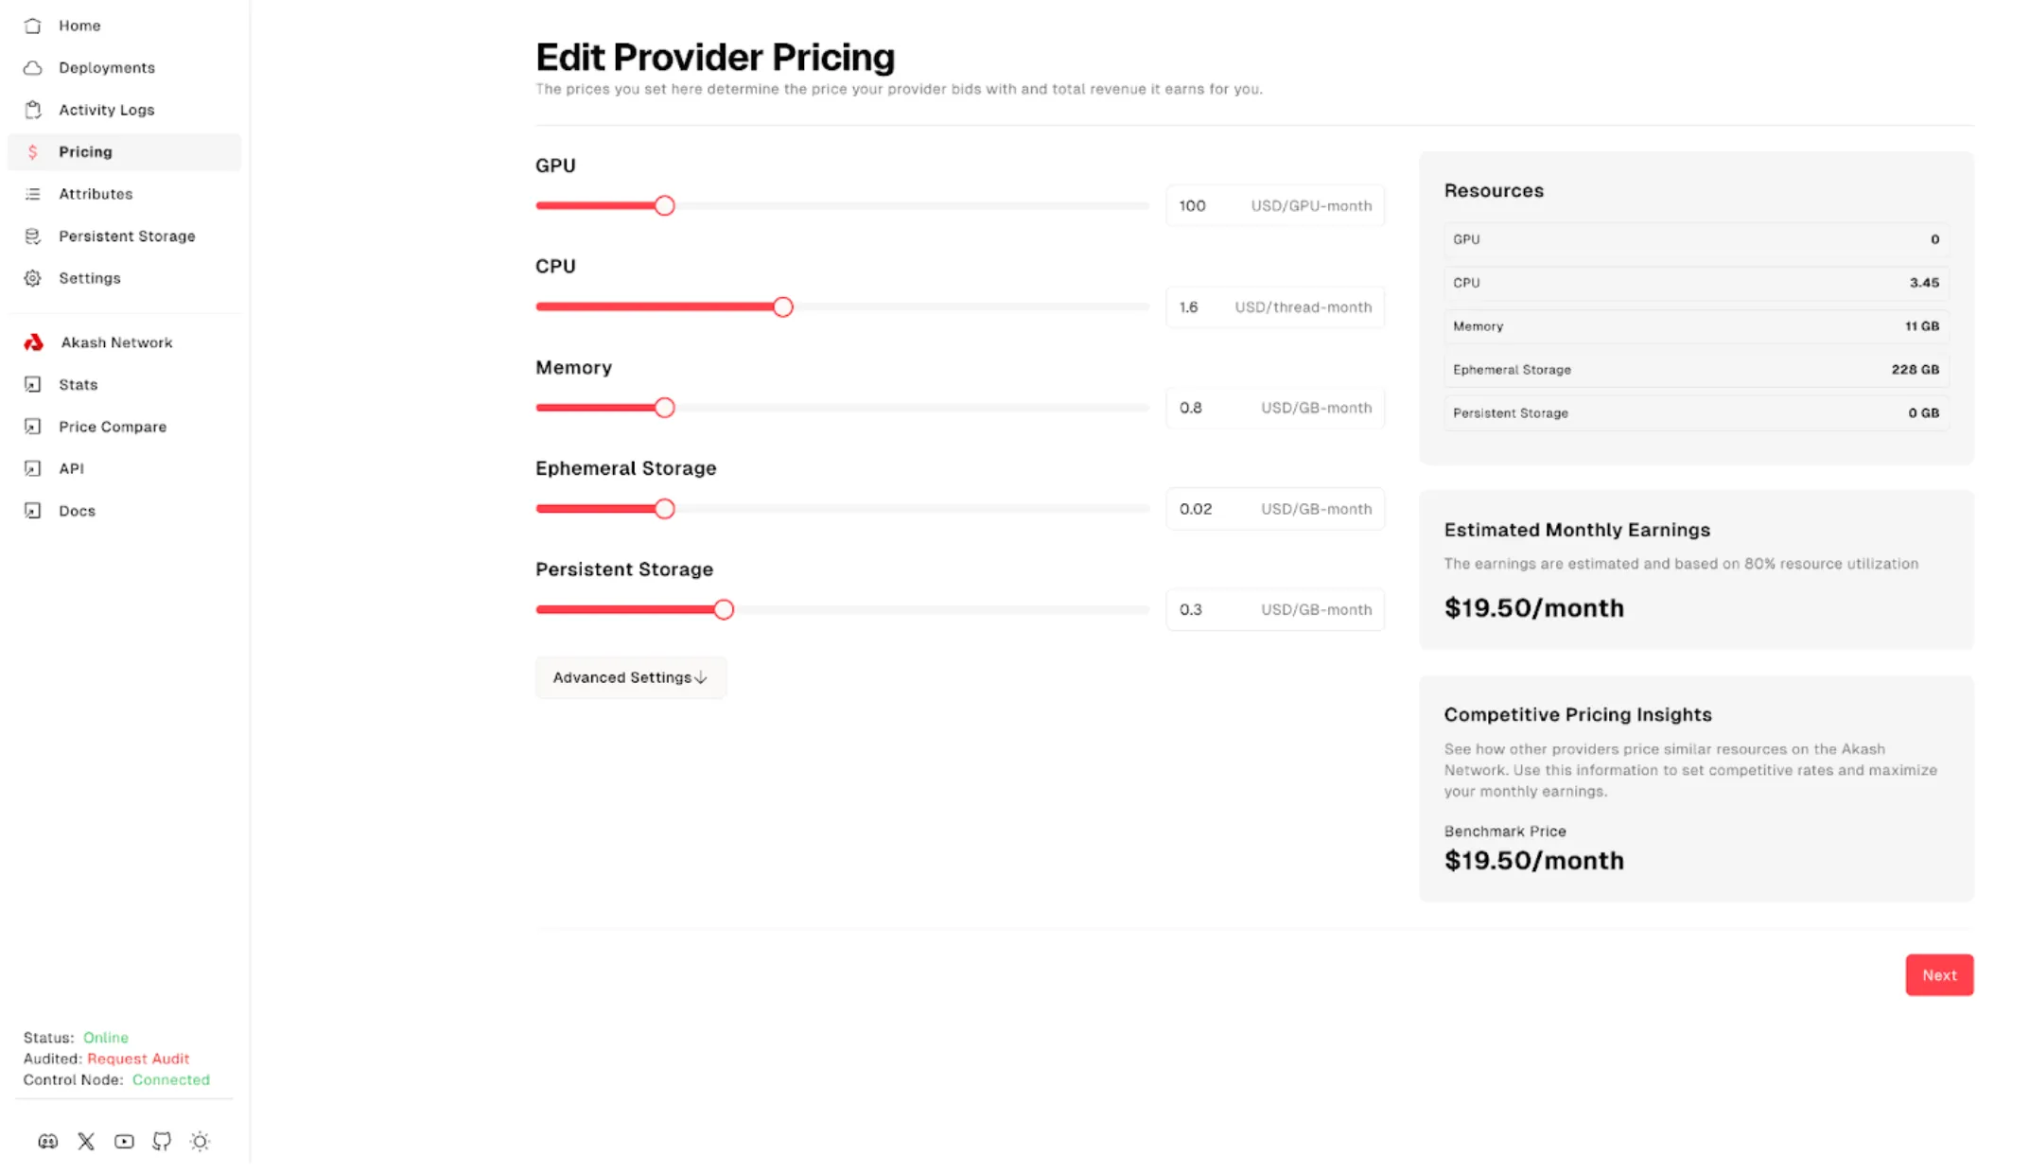Toggle the light/dark theme sun icon

pos(200,1142)
